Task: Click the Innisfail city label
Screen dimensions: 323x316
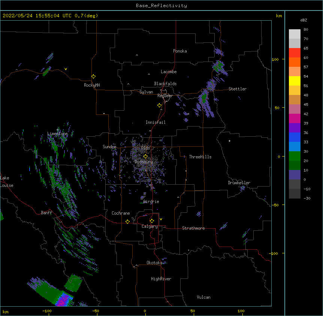Action: (x=156, y=122)
